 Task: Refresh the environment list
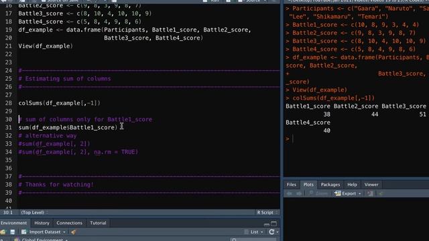point(271,232)
